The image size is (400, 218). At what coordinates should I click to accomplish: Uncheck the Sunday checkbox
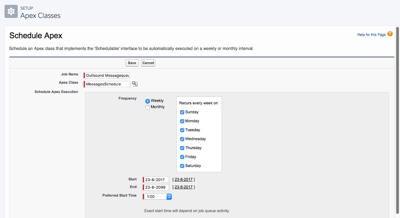coord(182,112)
